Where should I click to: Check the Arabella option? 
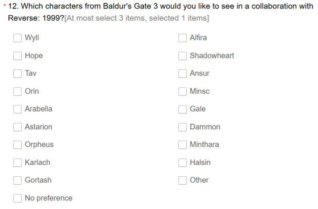click(18, 109)
